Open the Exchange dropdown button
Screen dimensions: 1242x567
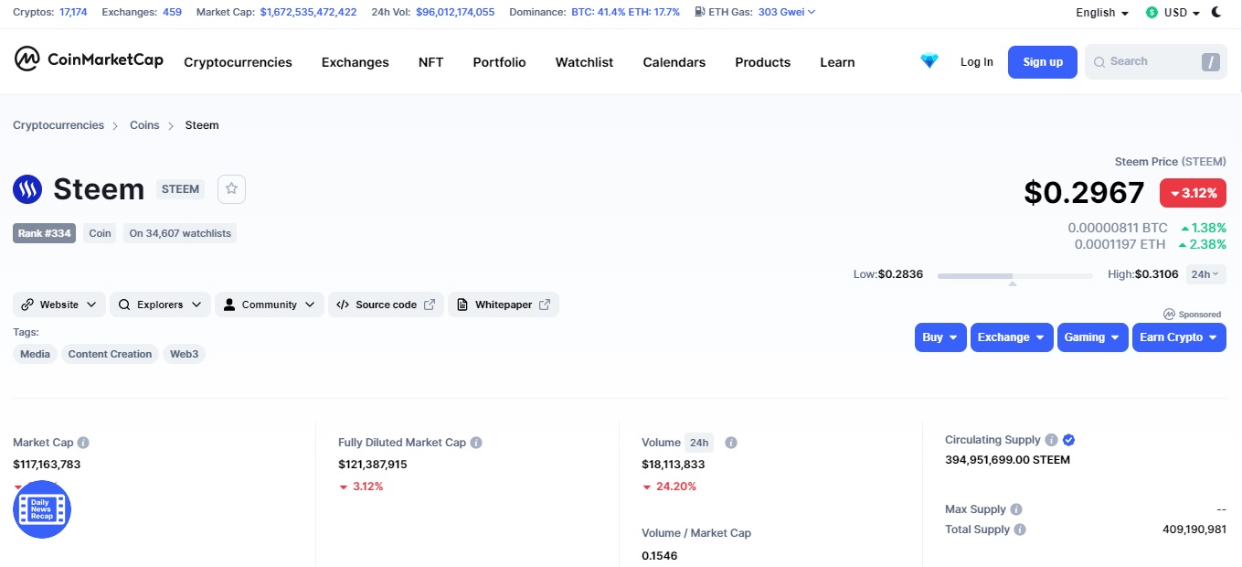click(x=1012, y=337)
